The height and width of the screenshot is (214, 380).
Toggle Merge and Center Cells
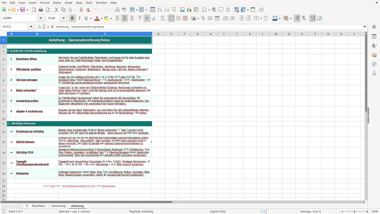pyautogui.click(x=171, y=18)
